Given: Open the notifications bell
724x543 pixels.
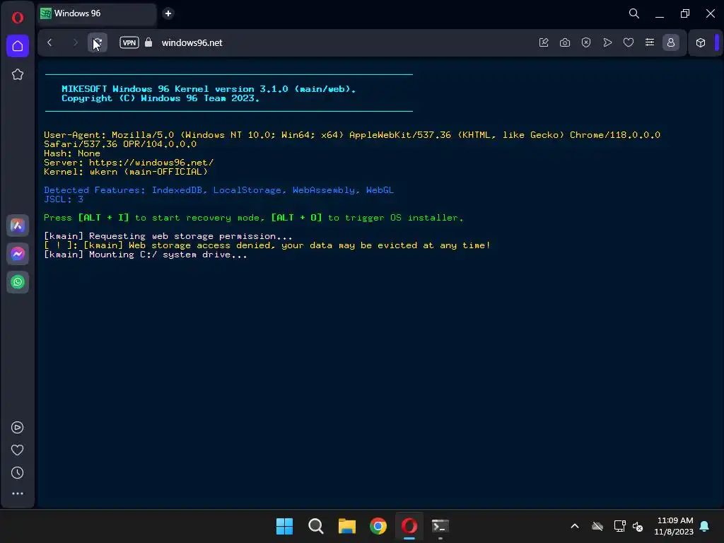Looking at the screenshot, I should pyautogui.click(x=705, y=526).
